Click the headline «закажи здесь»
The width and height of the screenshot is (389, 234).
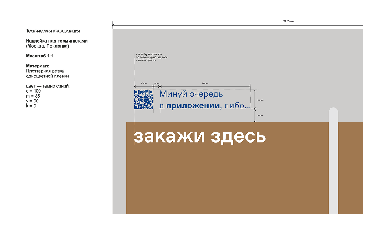(x=200, y=136)
